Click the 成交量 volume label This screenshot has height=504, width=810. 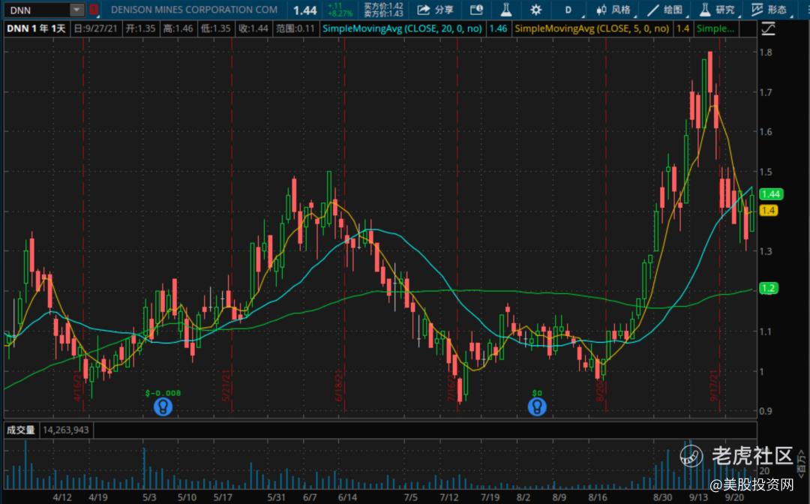21,430
